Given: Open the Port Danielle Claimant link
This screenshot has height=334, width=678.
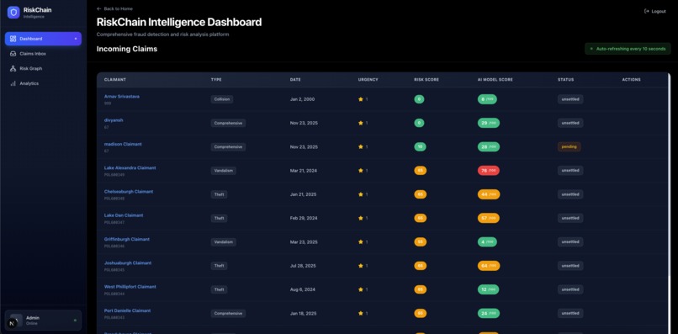Looking at the screenshot, I should tap(128, 310).
